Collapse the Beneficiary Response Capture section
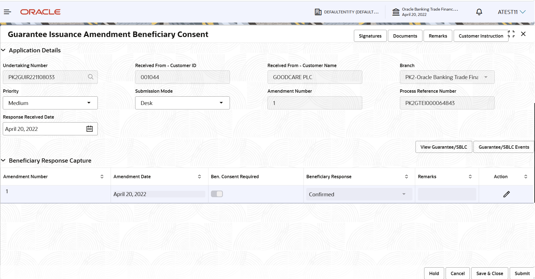 coord(3,160)
